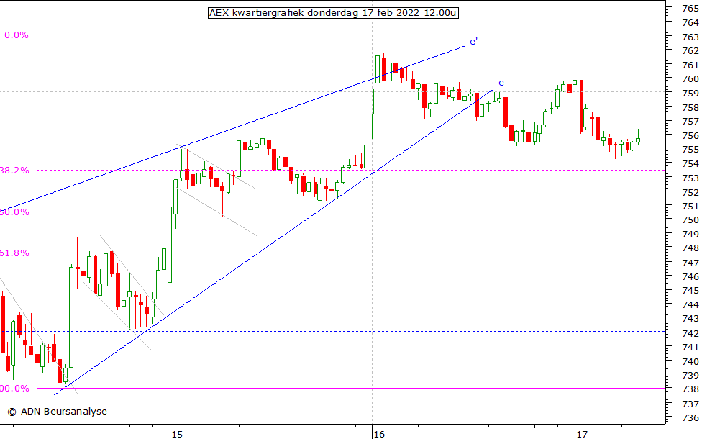Select the 50.0% Fibonacci retracement label
Viewport: 702px width, 439px height.
tap(14, 212)
